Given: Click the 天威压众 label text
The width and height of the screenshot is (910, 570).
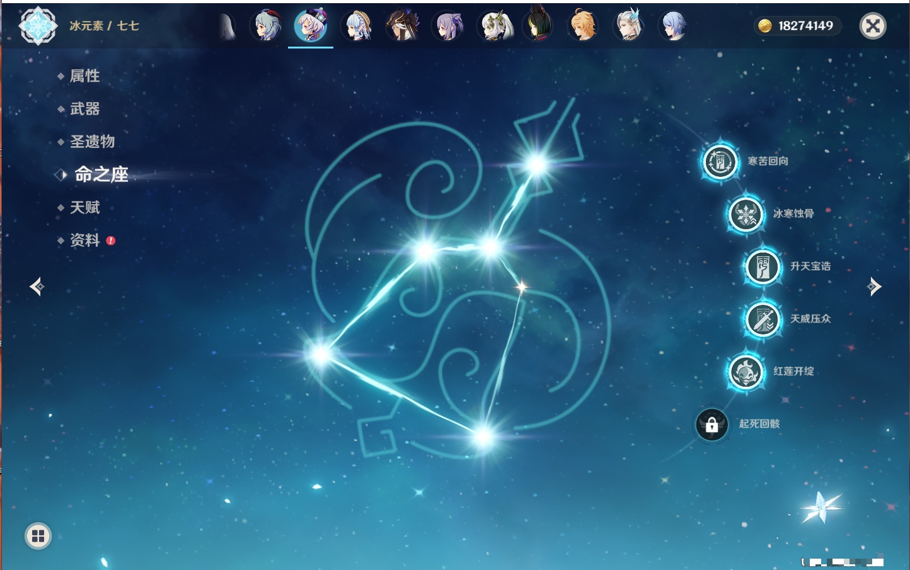Looking at the screenshot, I should click(810, 319).
